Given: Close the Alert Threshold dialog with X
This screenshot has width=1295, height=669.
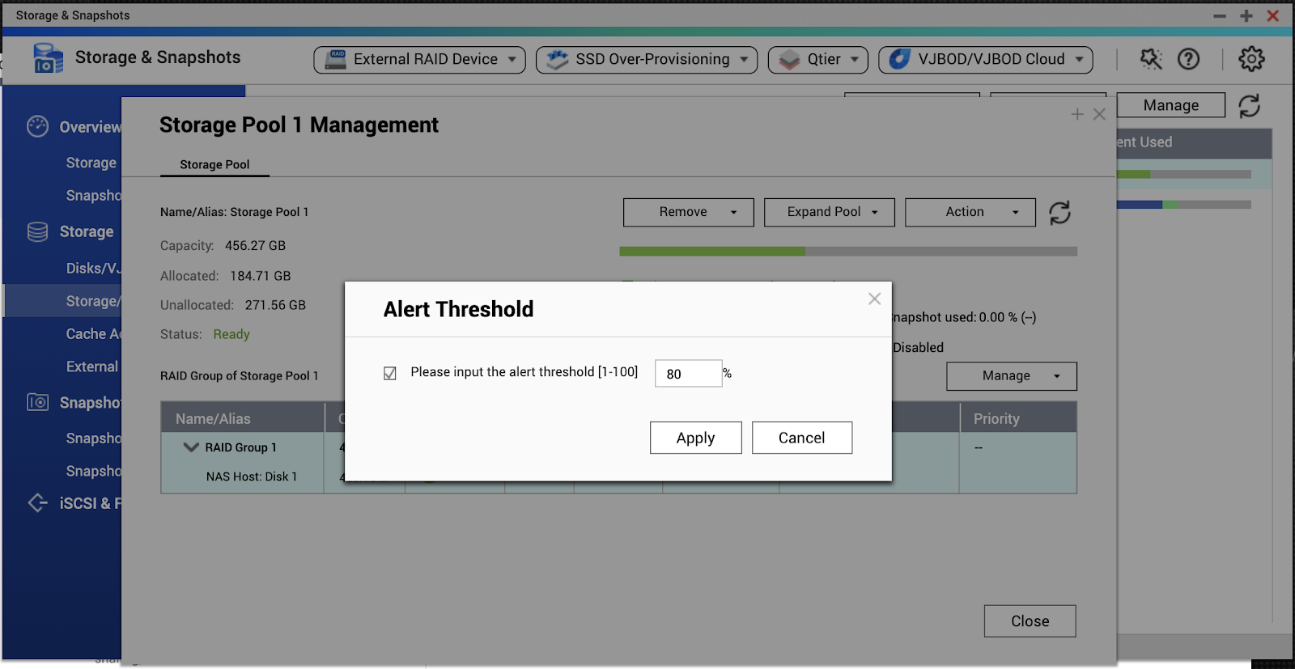Looking at the screenshot, I should (874, 299).
